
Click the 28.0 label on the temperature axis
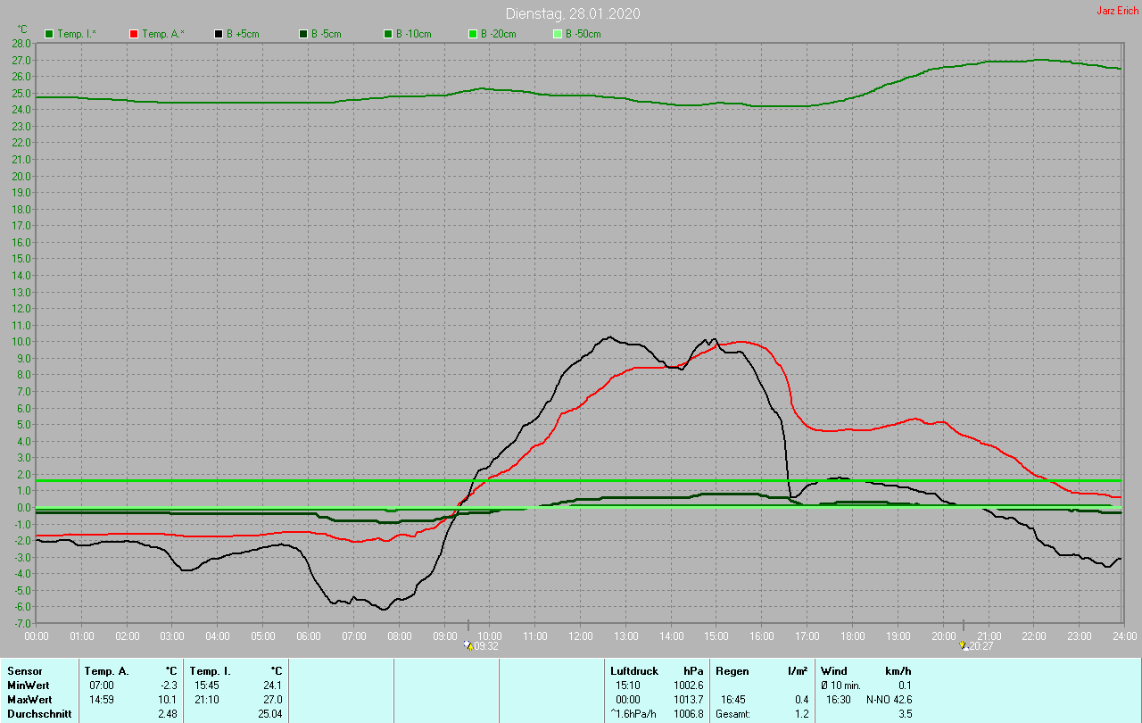point(22,43)
